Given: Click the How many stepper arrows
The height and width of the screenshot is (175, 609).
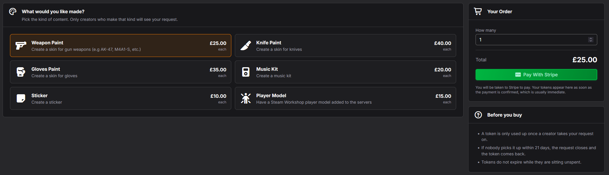Looking at the screenshot, I should (x=590, y=40).
